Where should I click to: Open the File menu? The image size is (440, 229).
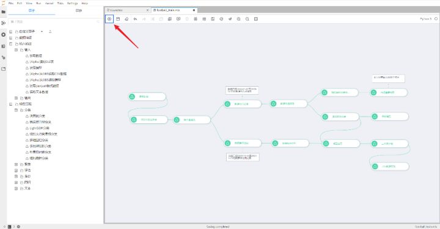[x=11, y=3]
